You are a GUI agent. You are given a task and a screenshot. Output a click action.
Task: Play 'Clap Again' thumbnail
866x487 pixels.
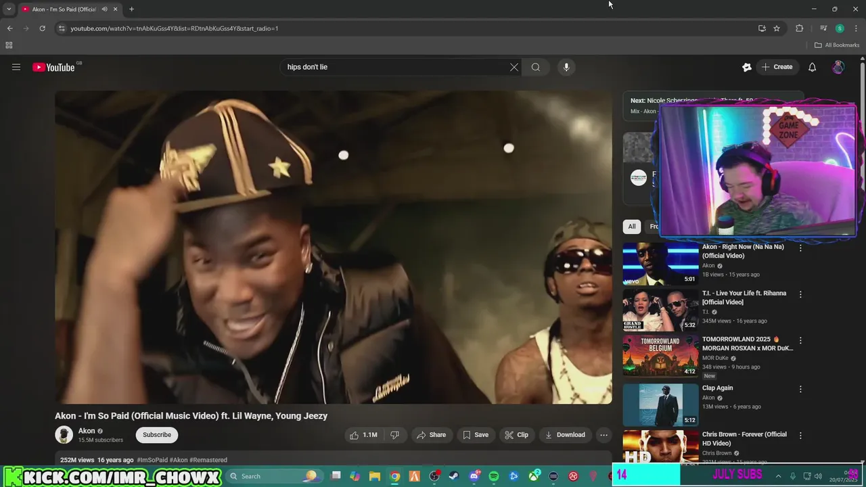660,404
